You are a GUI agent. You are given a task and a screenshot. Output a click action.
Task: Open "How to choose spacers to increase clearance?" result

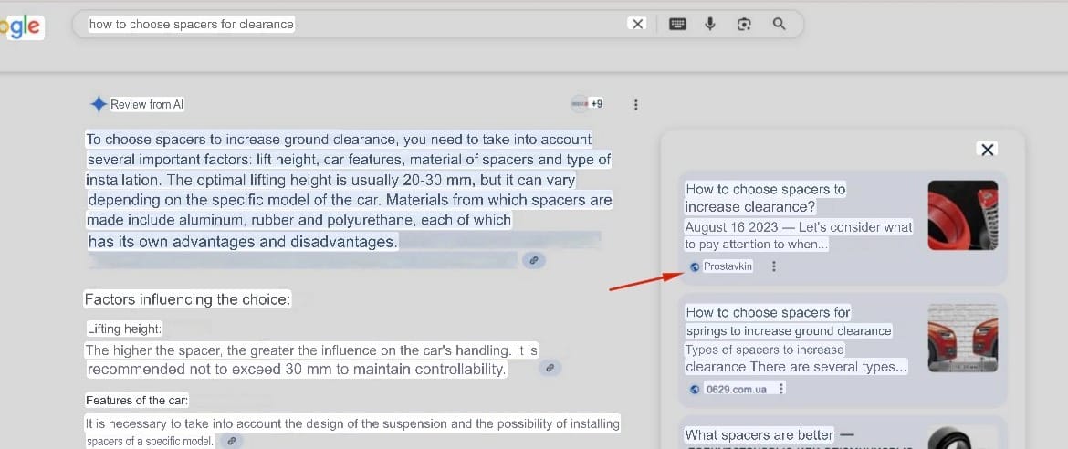[765, 198]
